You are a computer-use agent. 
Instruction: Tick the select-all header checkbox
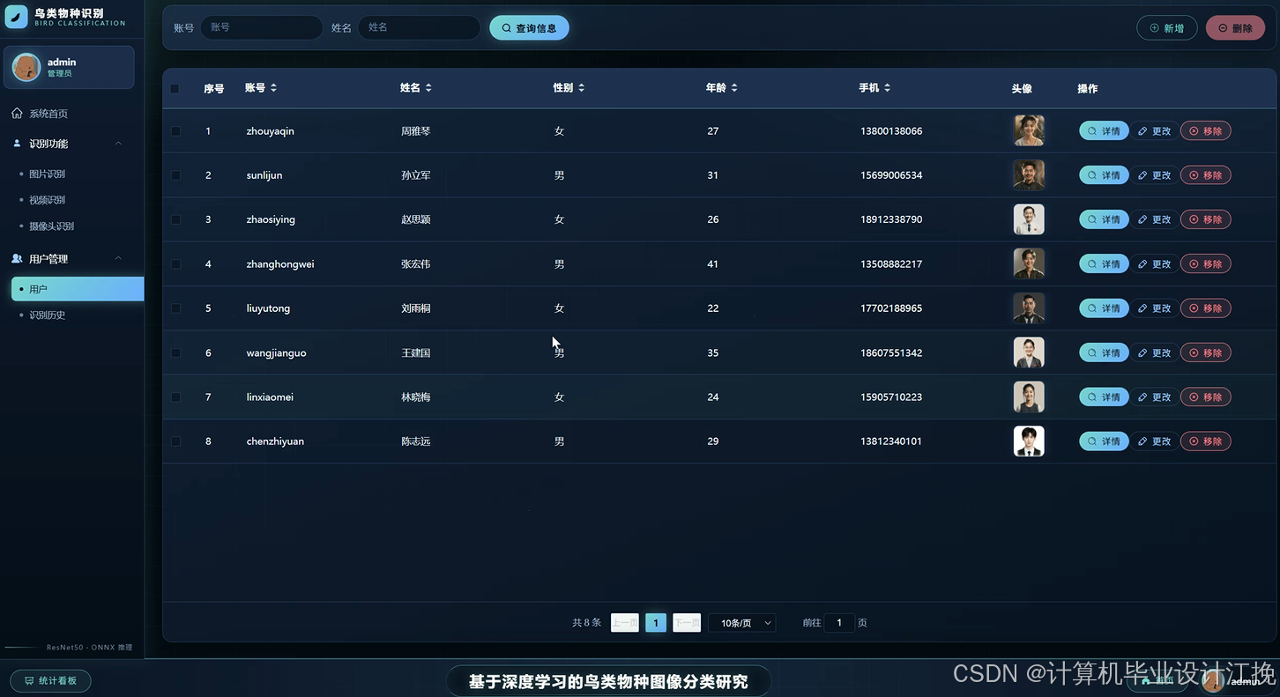[x=175, y=89]
